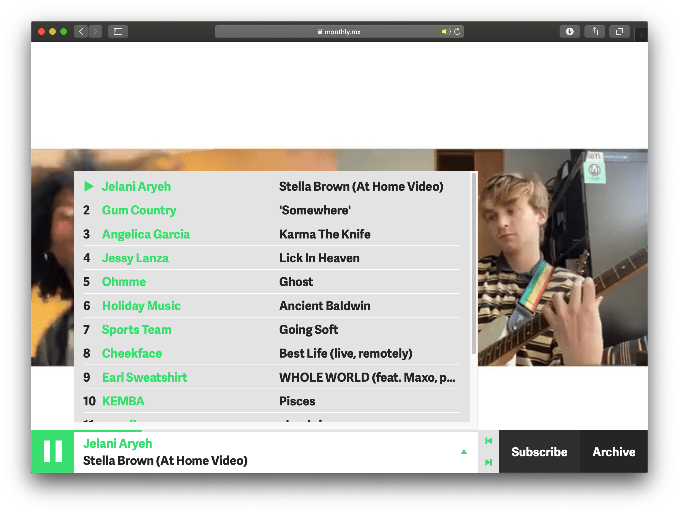Open the Safari share menu
Screen dimensions: 679x514
point(594,32)
